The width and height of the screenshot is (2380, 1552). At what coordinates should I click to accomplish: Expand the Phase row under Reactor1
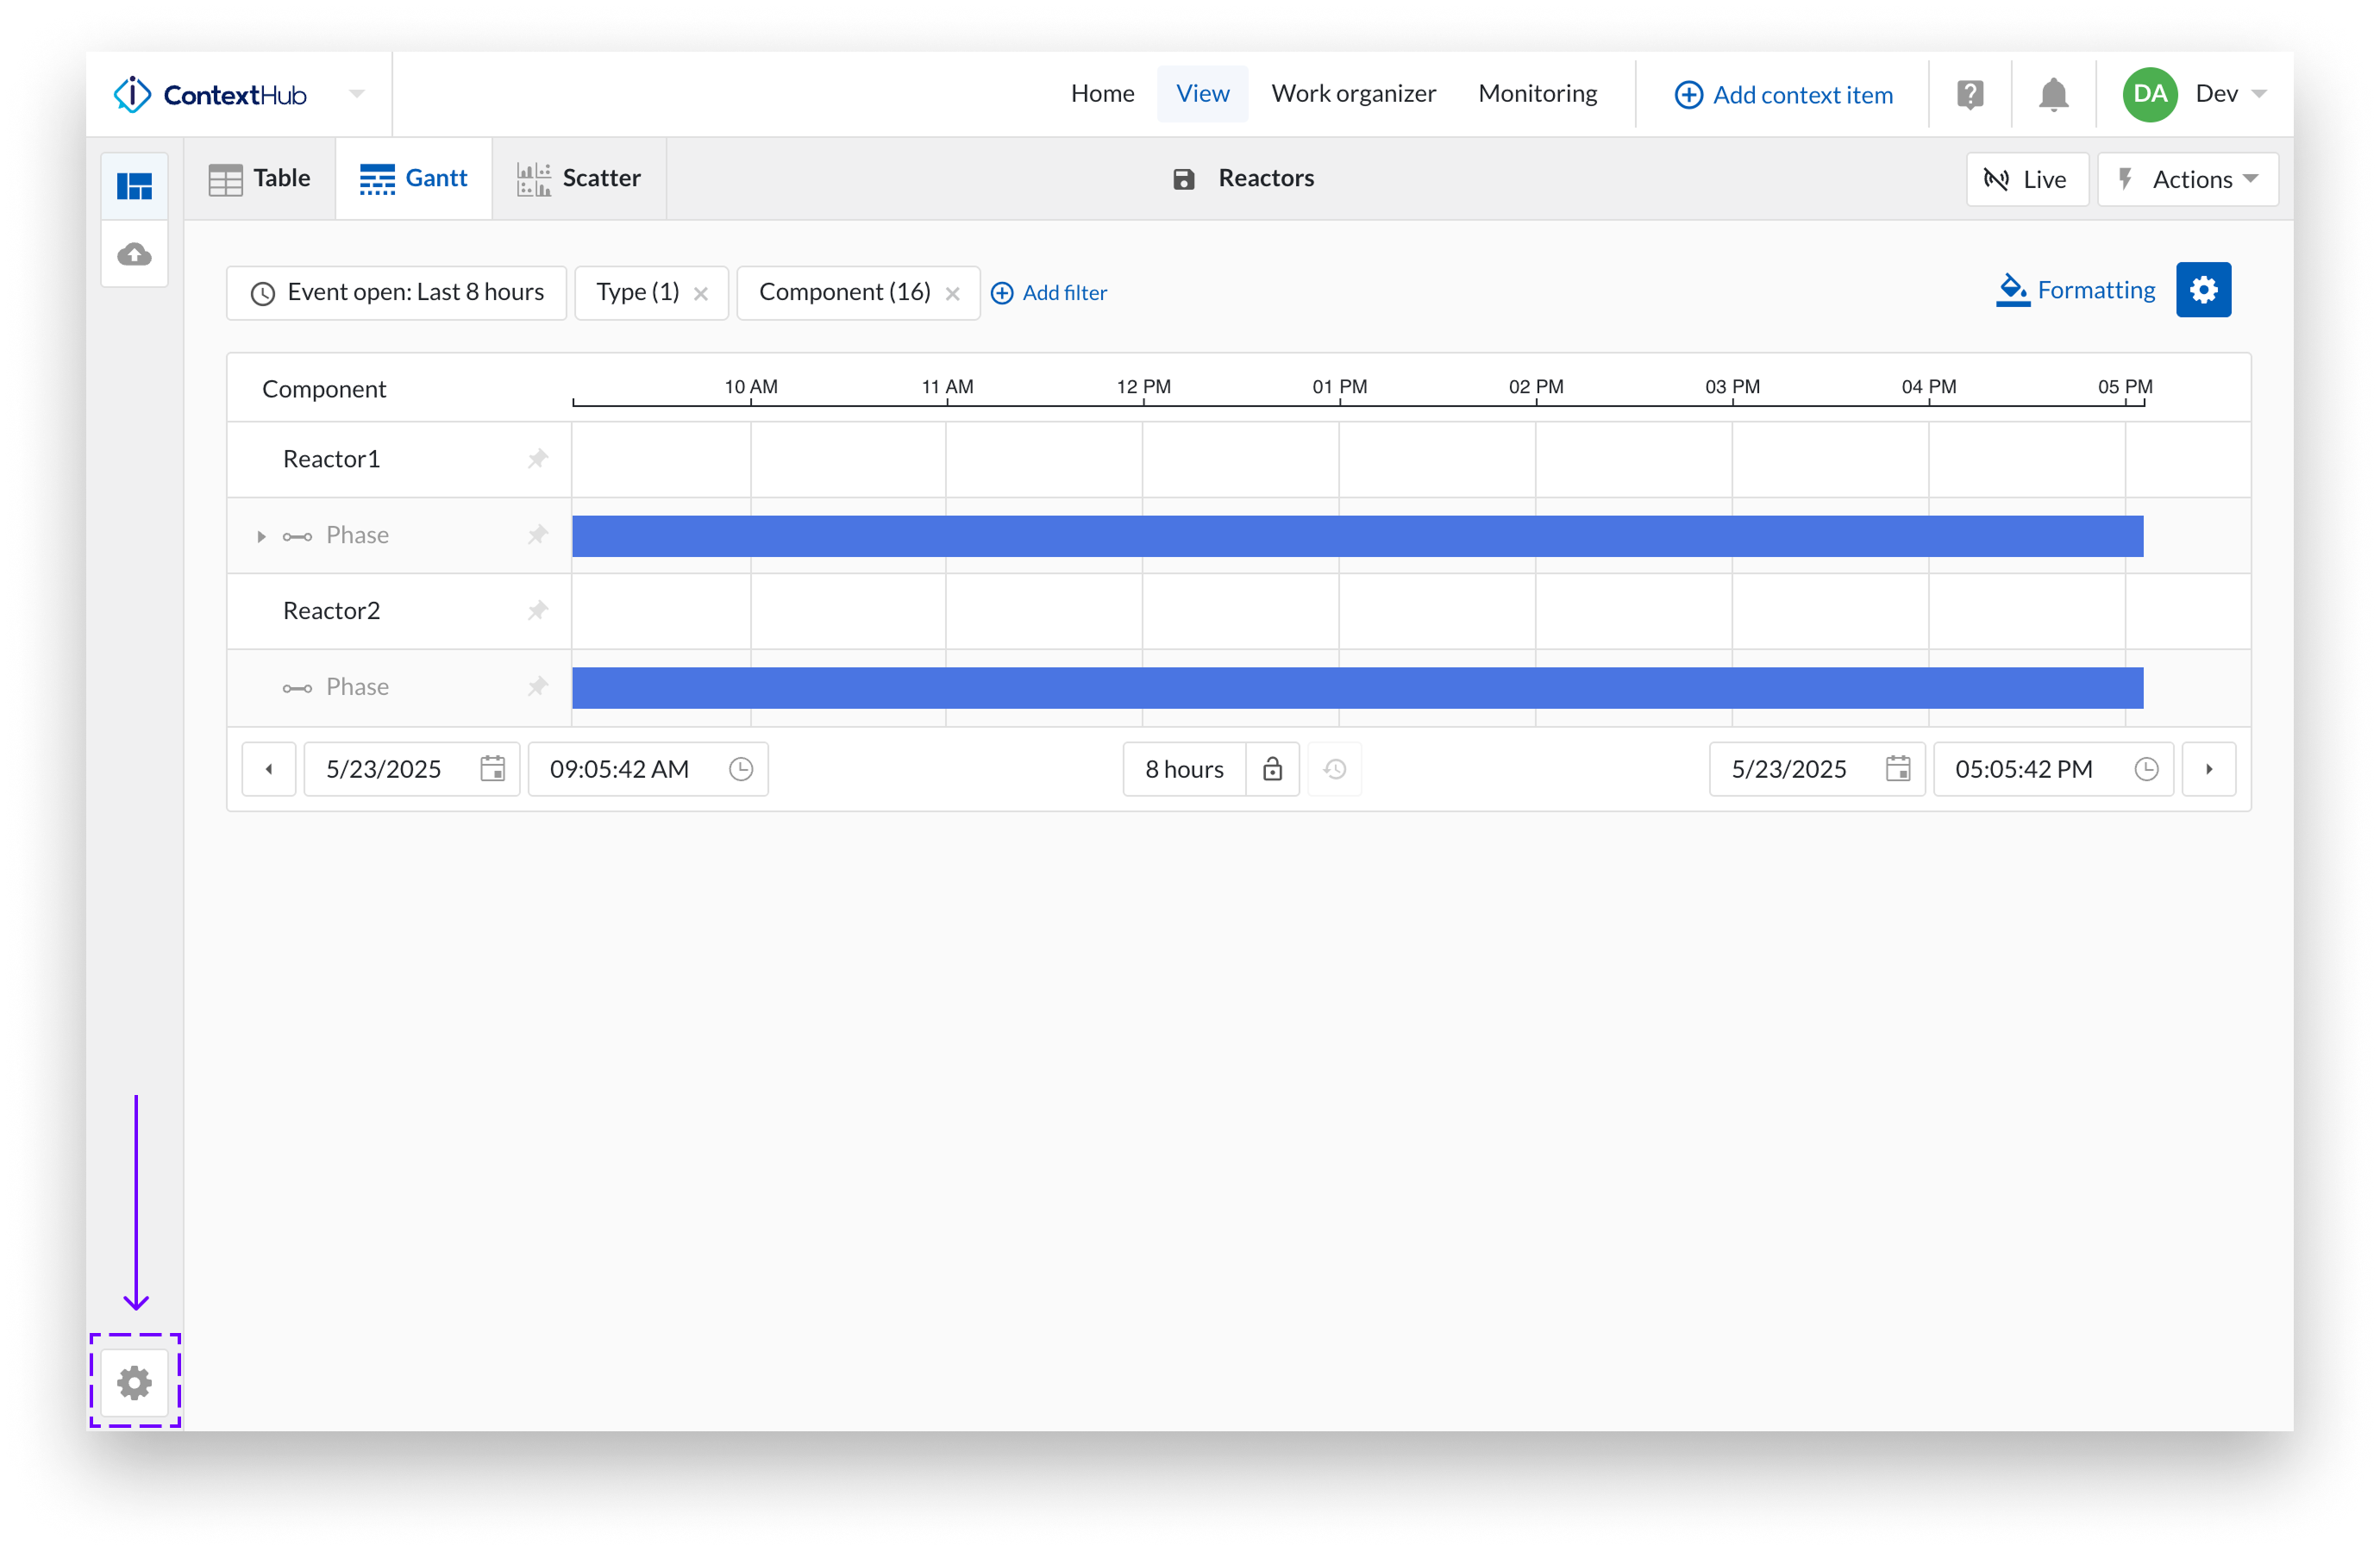click(261, 536)
